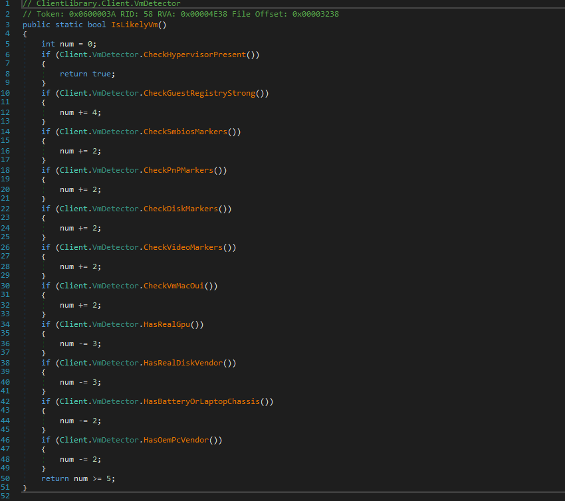Open the CheckHypervisorPresent method reference
This screenshot has width=565, height=501.
point(195,54)
